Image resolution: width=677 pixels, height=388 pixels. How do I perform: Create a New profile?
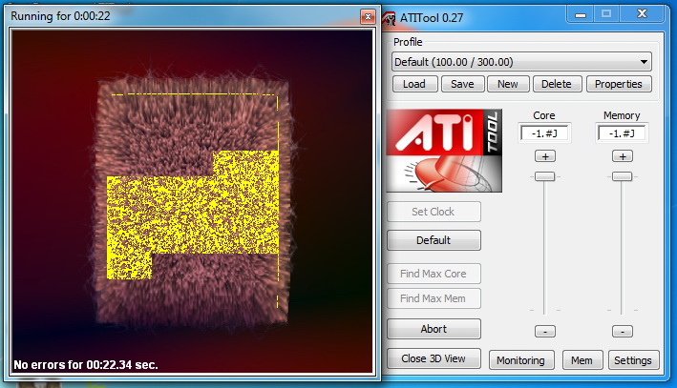click(508, 84)
